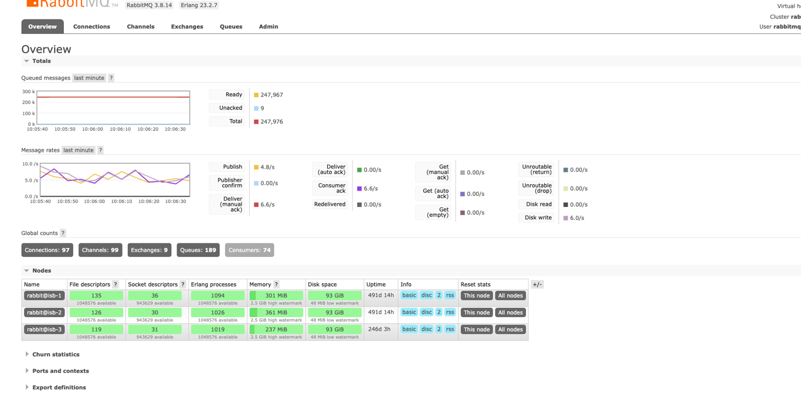Image resolution: width=801 pixels, height=401 pixels.
Task: Click the 301 MiB memory bar
Action: pyautogui.click(x=276, y=295)
